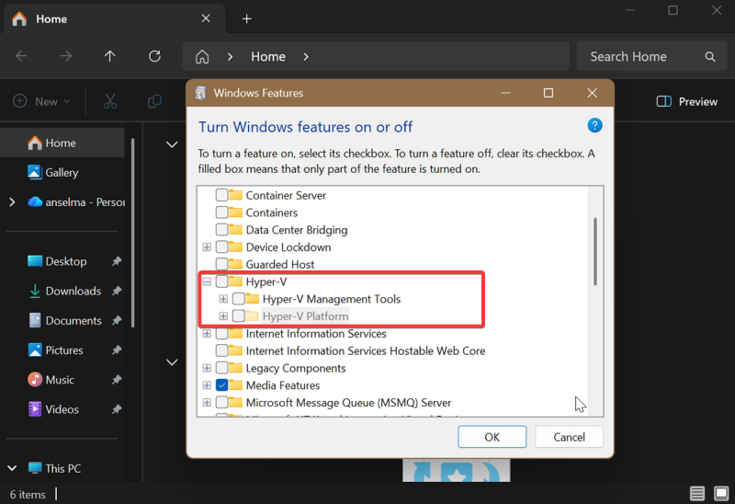The height and width of the screenshot is (504, 735).
Task: Select Internet Information Services Hostable Web Core
Action: tap(365, 351)
